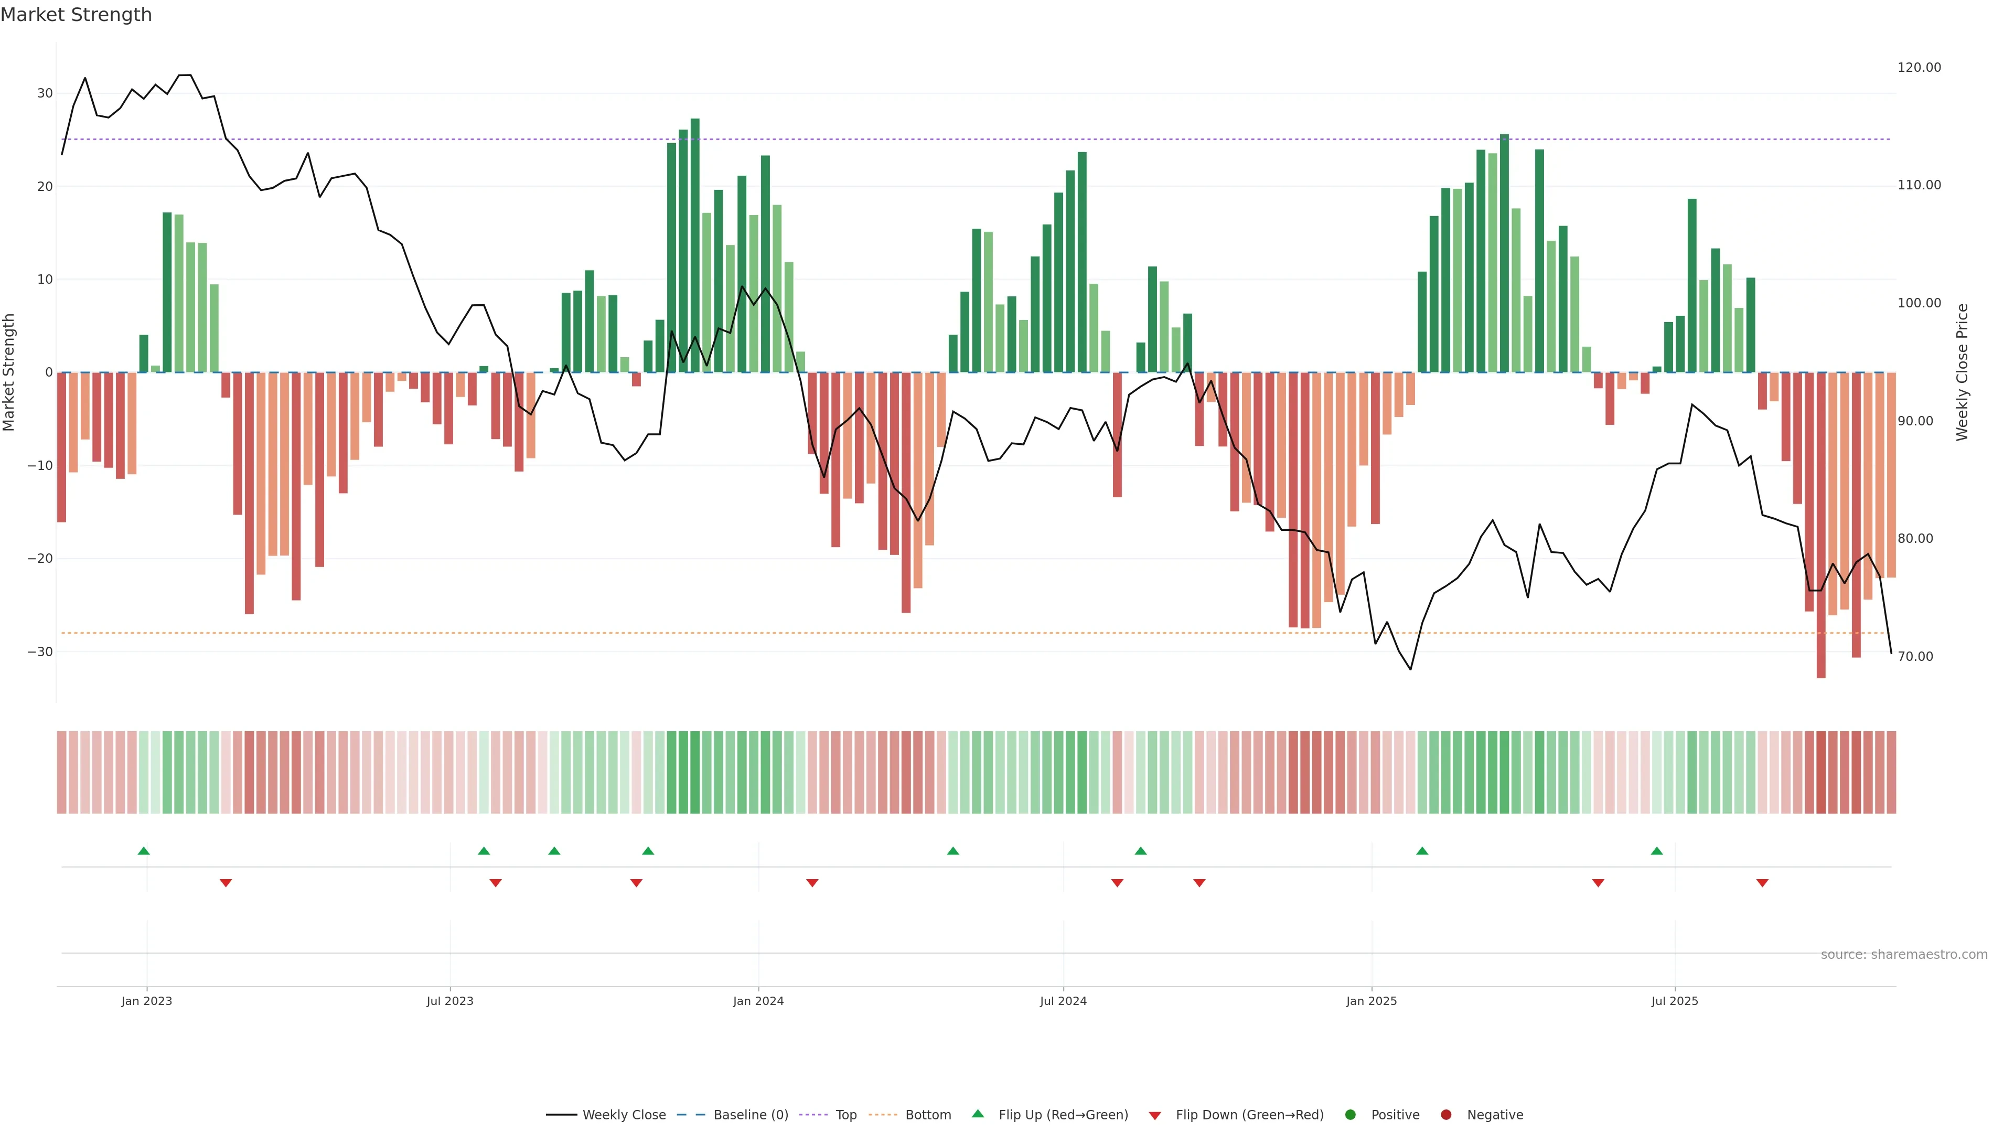Click the Market Strength chart title

76,15
